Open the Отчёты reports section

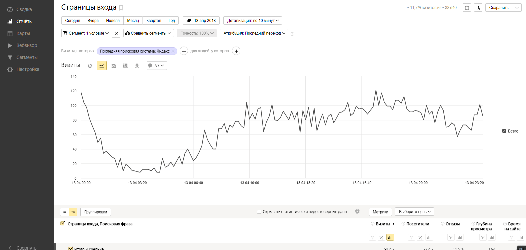[x=20, y=21]
